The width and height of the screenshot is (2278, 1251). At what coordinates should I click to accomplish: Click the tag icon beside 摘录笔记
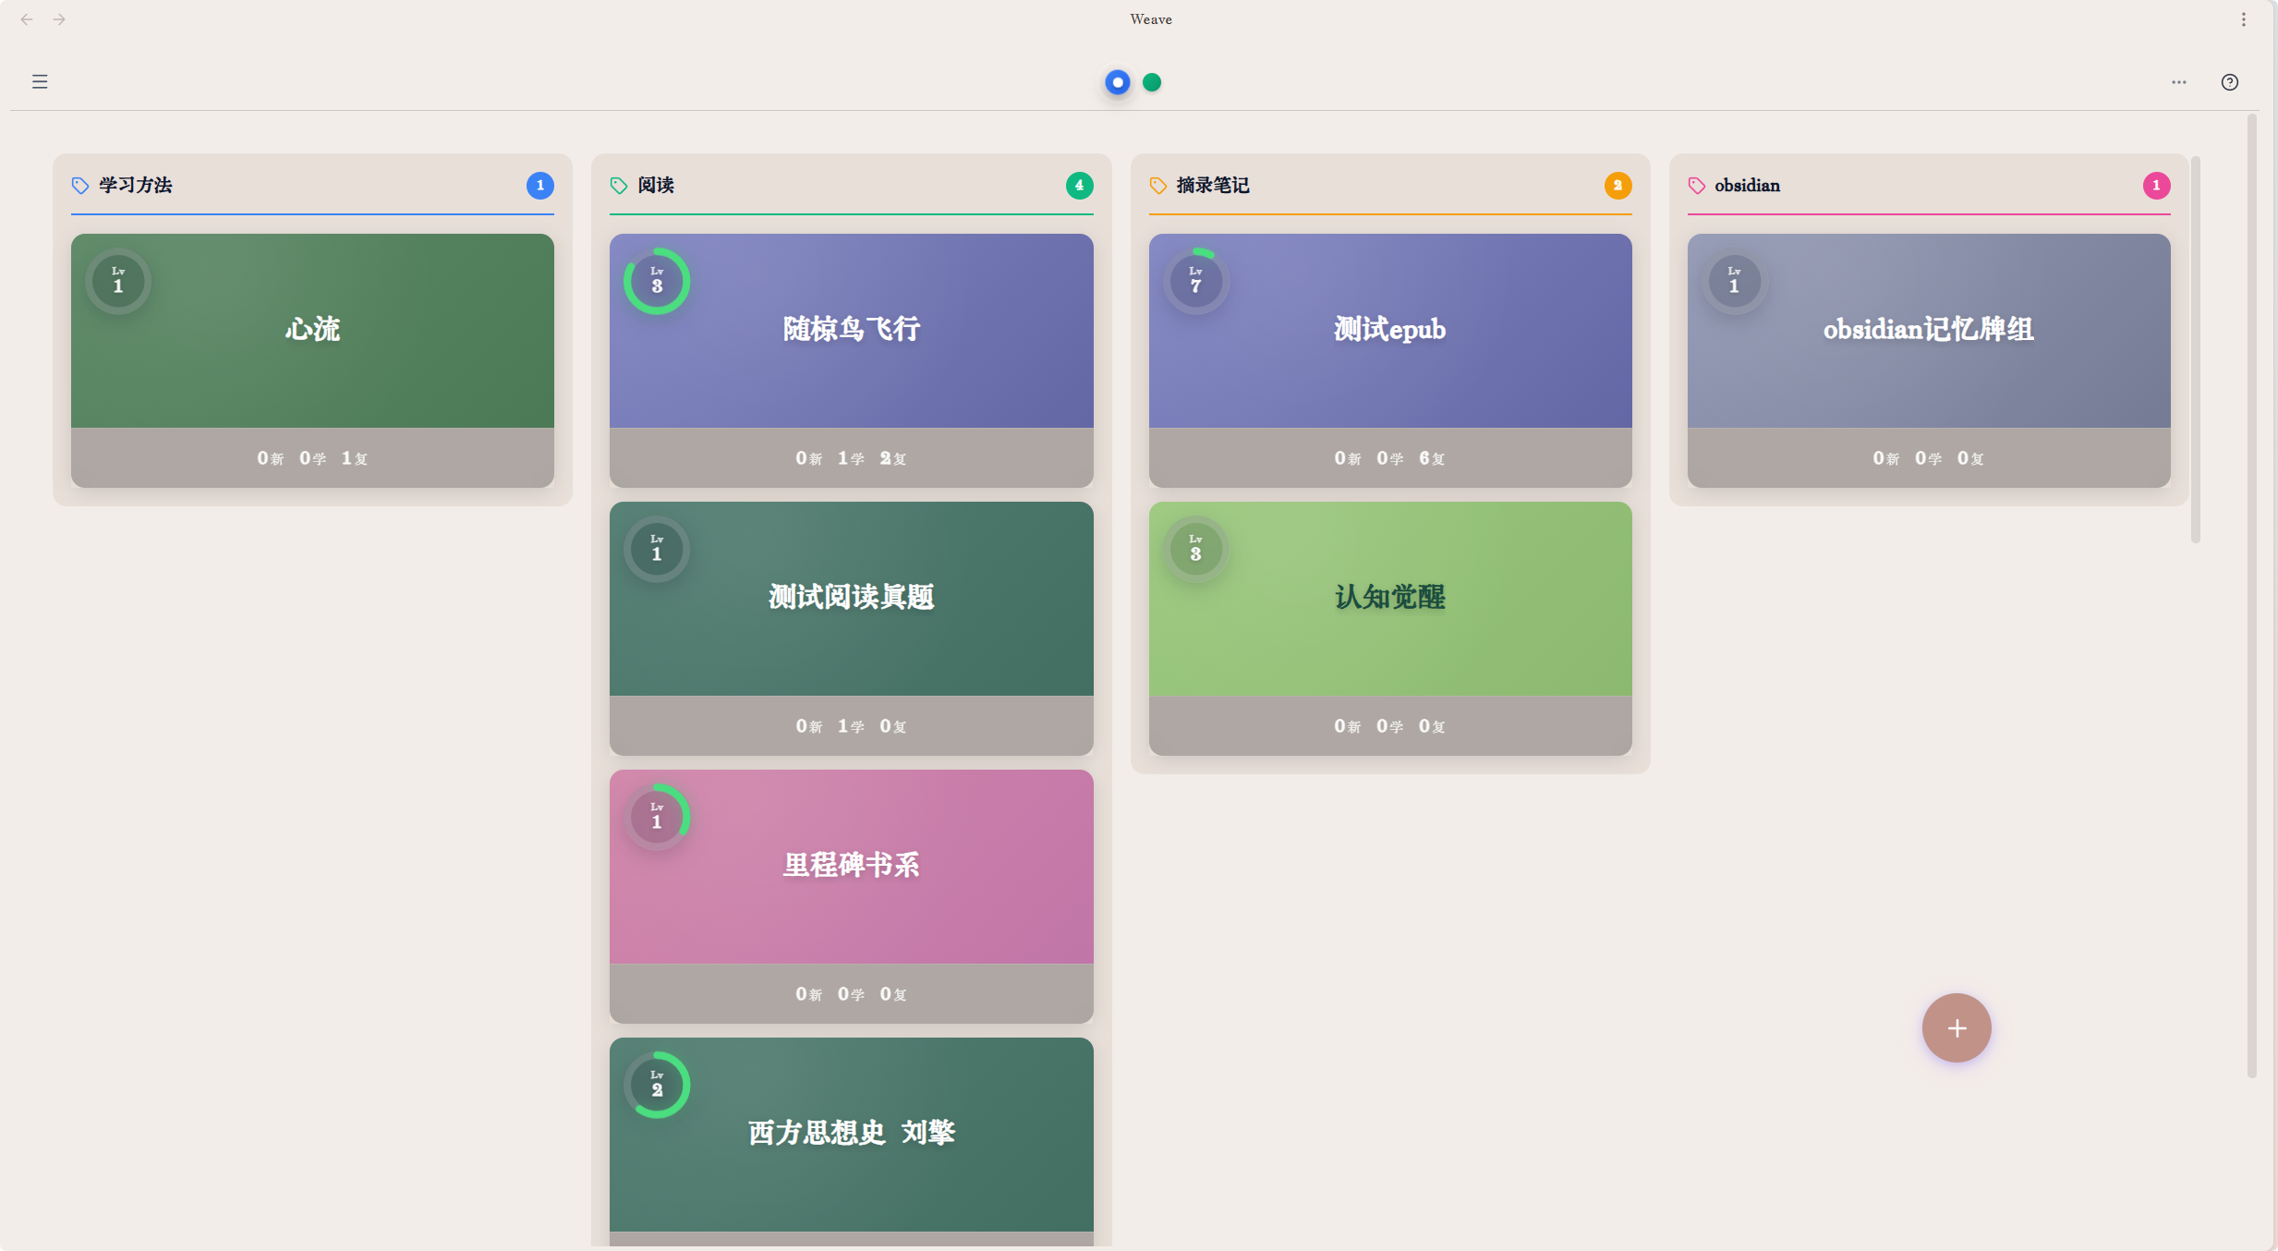[x=1158, y=186]
